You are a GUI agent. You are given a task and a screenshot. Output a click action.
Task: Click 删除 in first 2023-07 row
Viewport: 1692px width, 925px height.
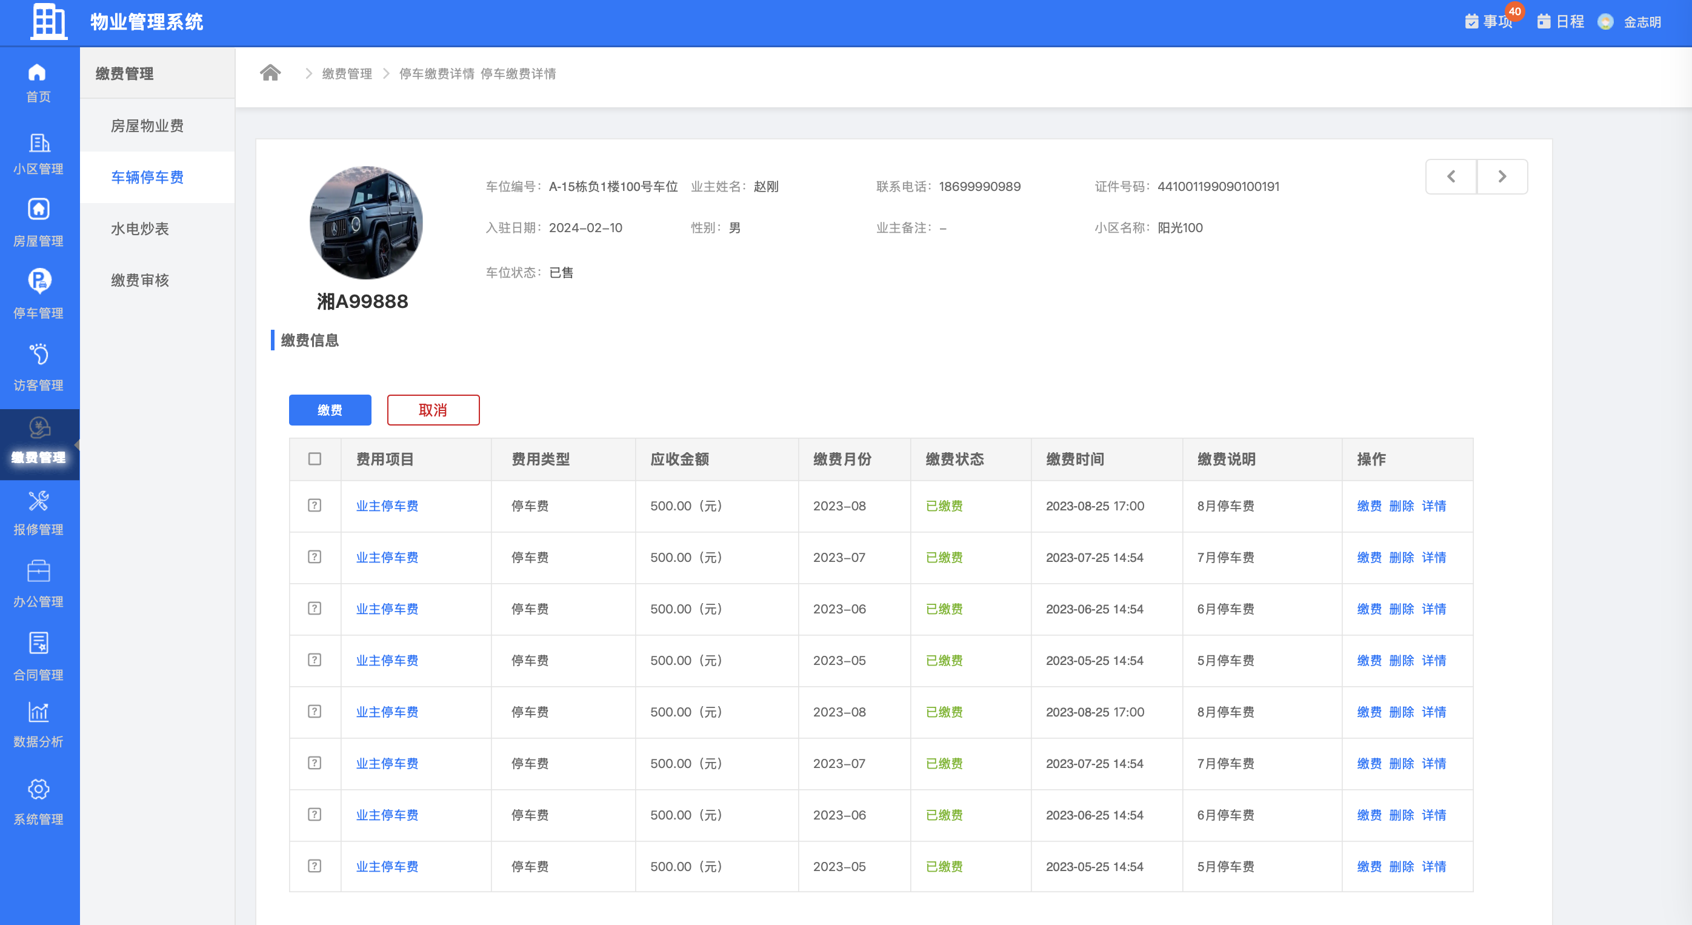click(1402, 557)
